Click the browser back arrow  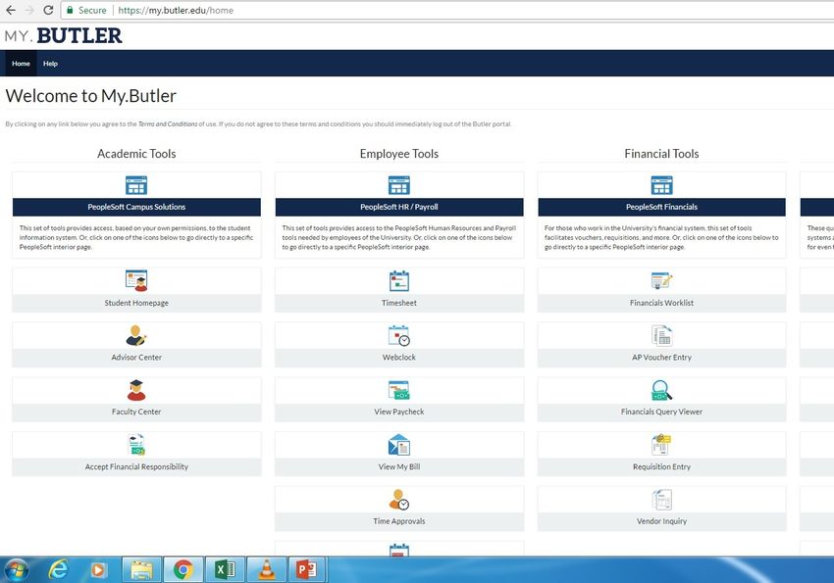click(11, 10)
